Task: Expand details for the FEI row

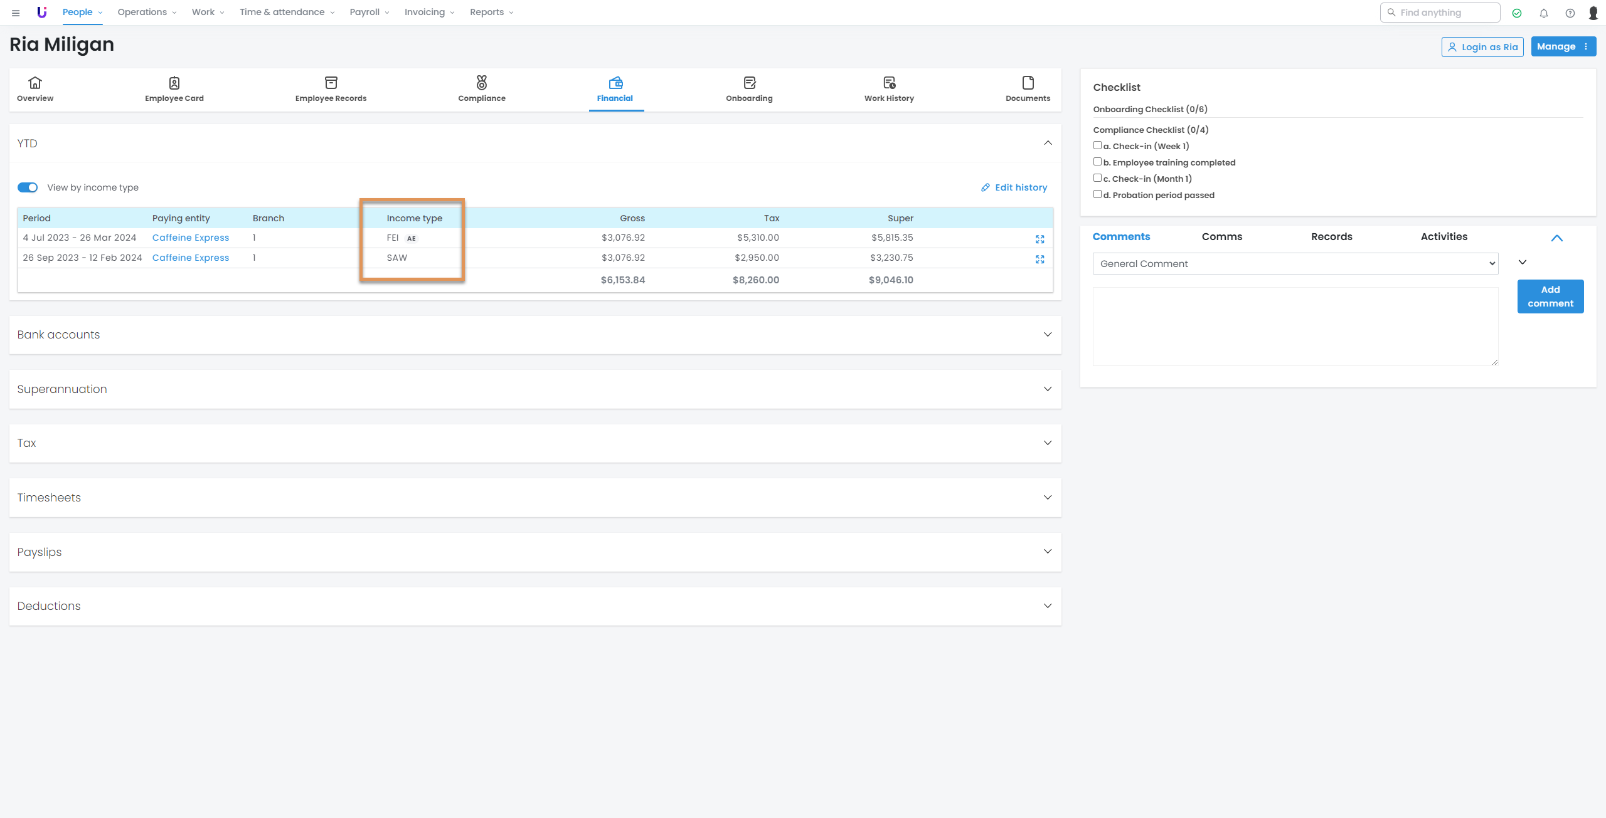Action: (1040, 239)
